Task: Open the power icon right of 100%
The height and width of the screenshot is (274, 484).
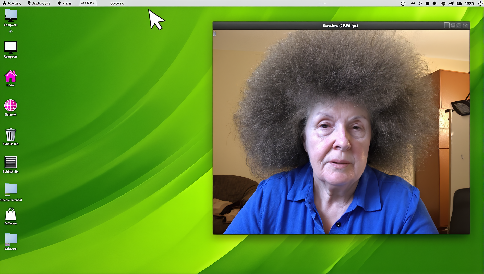Action: (480, 3)
